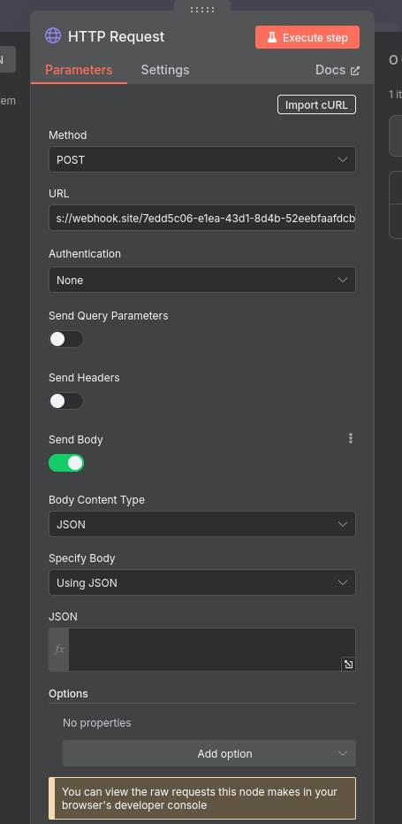Open the Method dropdown showing POST
The image size is (402, 824).
pos(202,159)
